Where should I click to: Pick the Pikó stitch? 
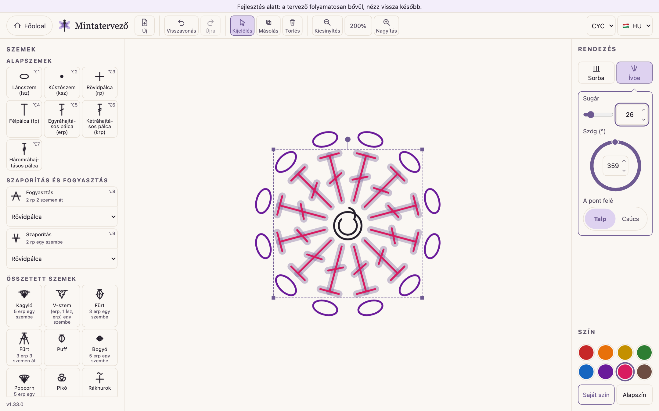pyautogui.click(x=62, y=382)
